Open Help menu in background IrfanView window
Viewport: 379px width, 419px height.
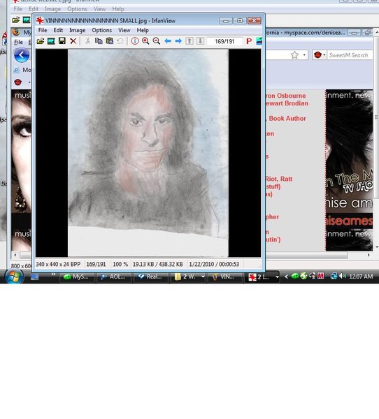pyautogui.click(x=117, y=9)
